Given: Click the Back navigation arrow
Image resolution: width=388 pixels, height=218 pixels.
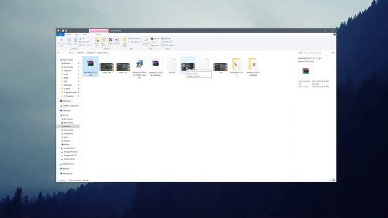Looking at the screenshot, I should pyautogui.click(x=59, y=53).
